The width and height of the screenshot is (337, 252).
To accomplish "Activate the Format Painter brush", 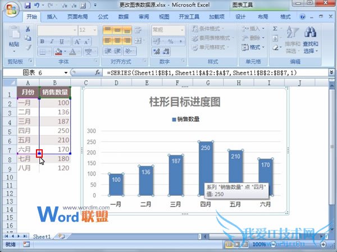I will pyautogui.click(x=29, y=48).
